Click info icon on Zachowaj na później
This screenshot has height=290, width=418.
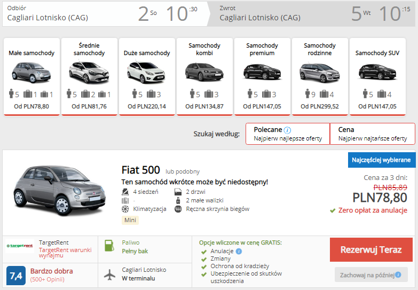397,275
